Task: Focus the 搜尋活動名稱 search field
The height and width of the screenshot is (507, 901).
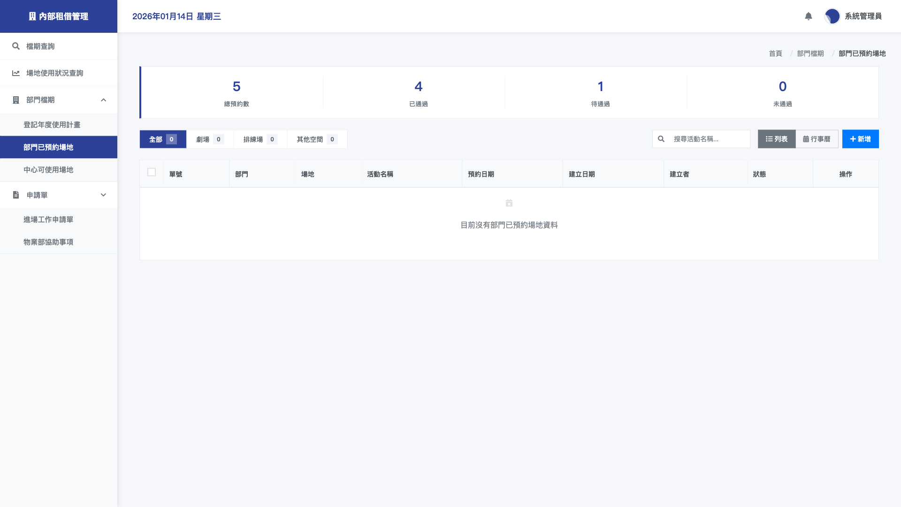Action: (709, 139)
